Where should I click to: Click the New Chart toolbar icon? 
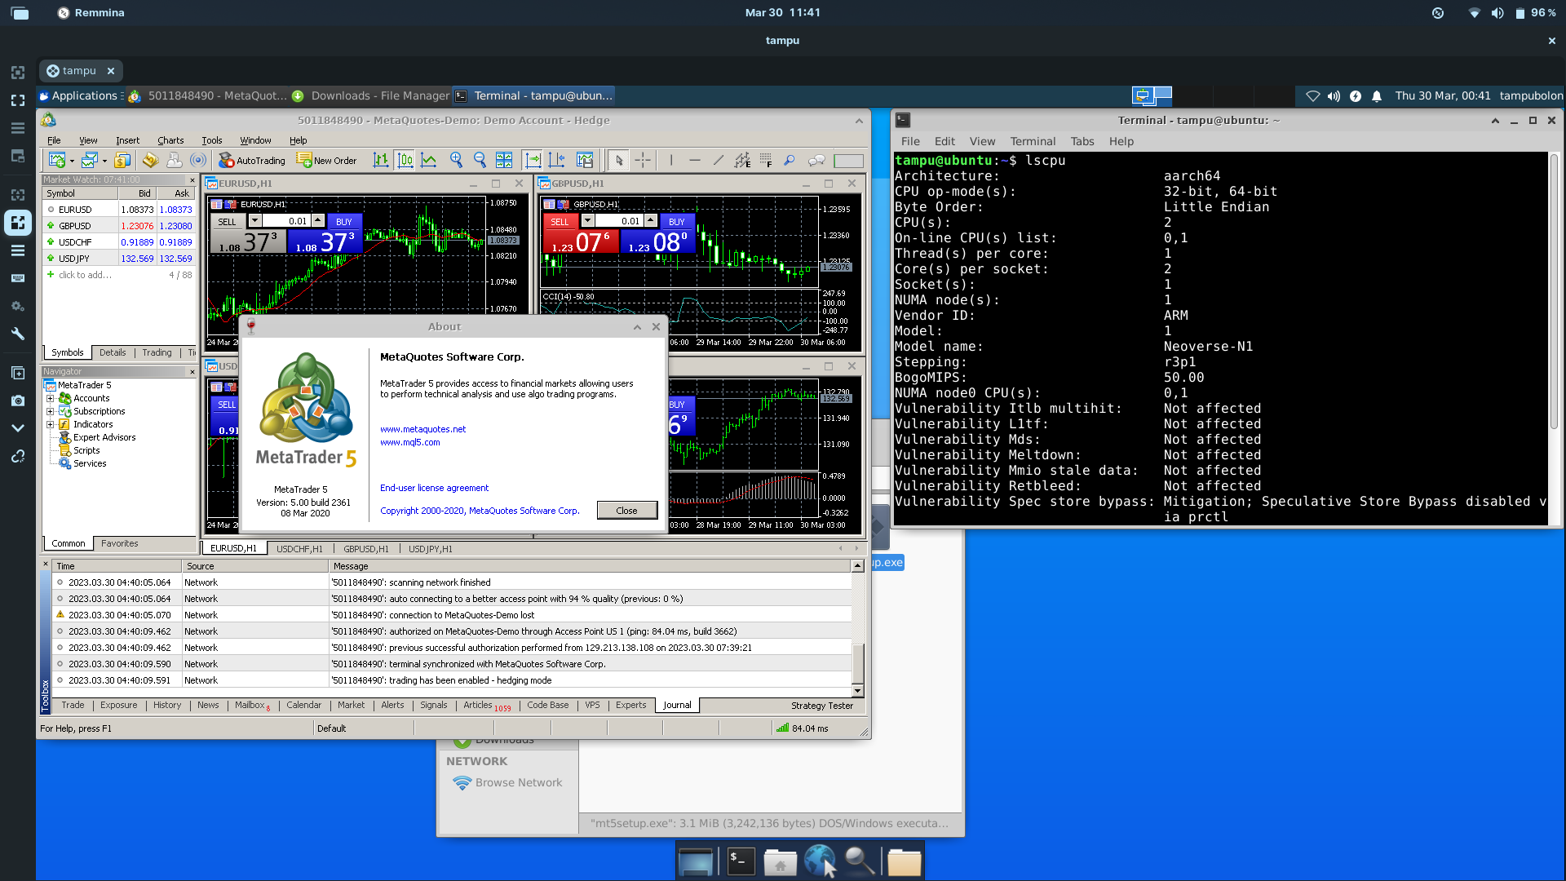click(56, 161)
